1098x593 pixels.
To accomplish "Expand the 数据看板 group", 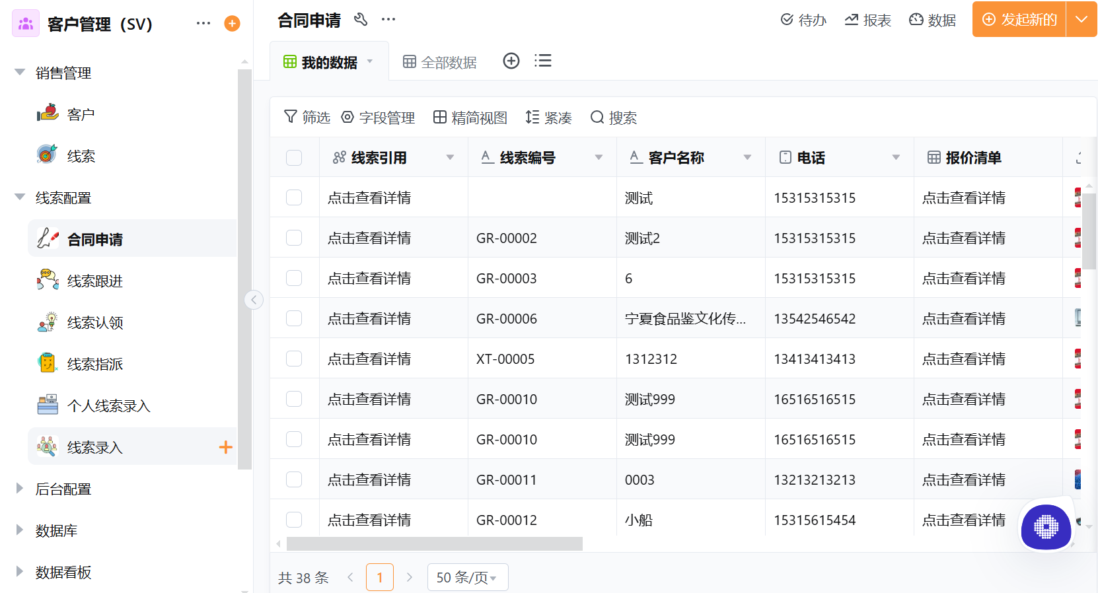I will pos(20,571).
